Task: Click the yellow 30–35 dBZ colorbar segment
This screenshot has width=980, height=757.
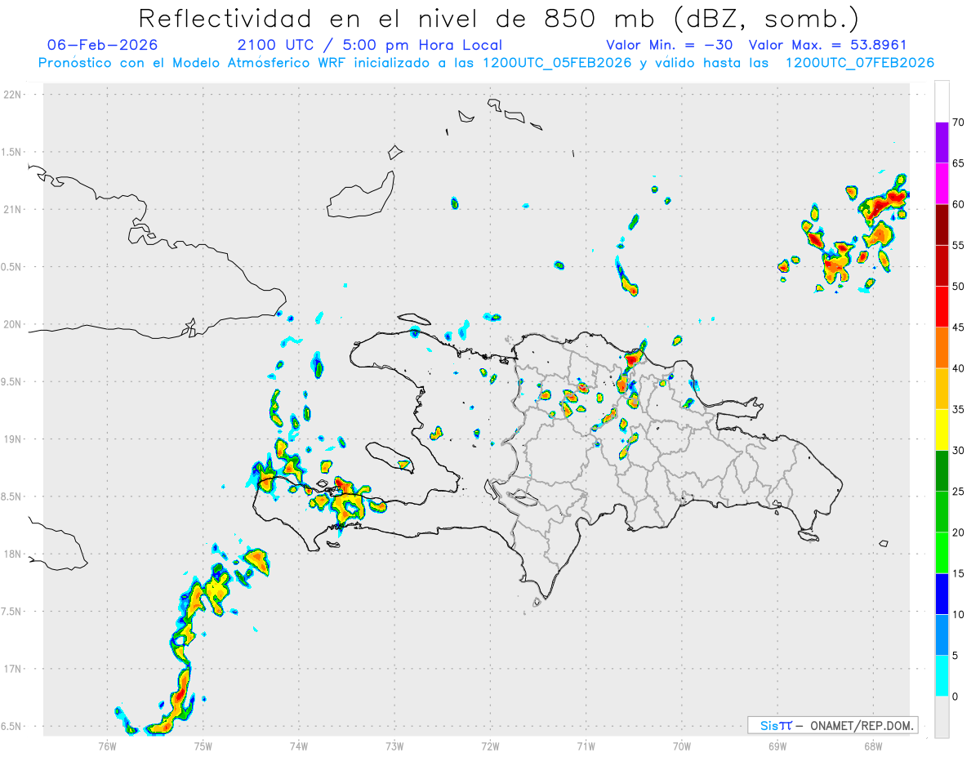Action: [x=942, y=430]
